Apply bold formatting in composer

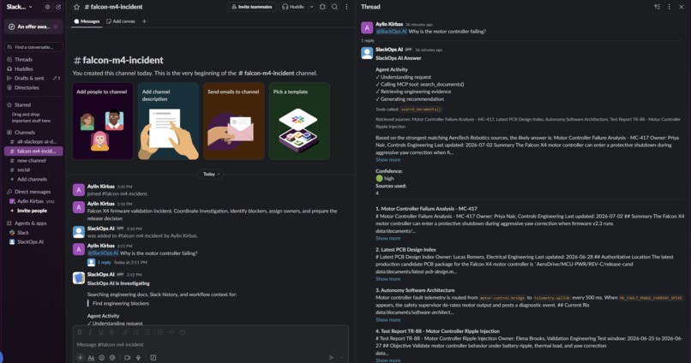[x=80, y=332]
